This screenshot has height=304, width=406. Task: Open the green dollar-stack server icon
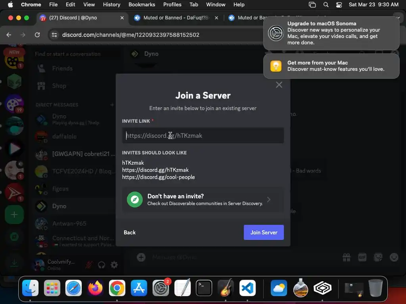[14, 82]
